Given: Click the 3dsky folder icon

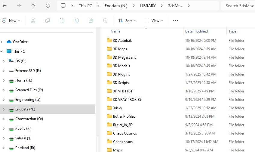Looking at the screenshot, I should [109, 108].
